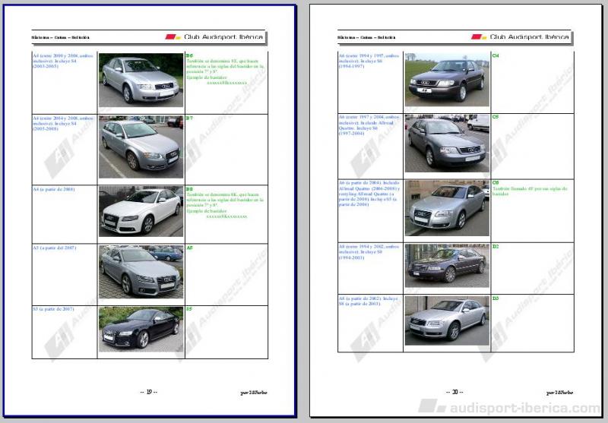The height and width of the screenshot is (423, 608).
Task: Click 'Club Audisport Ibérica' title on page 20
Action: 529,37
